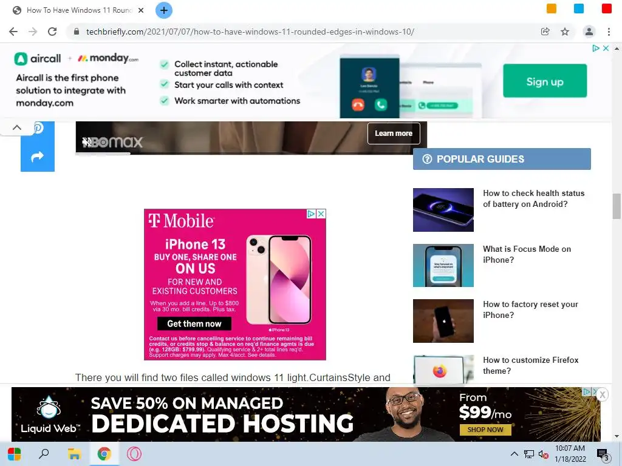The image size is (622, 466).
Task: Click the browser back arrow
Action: 13,32
